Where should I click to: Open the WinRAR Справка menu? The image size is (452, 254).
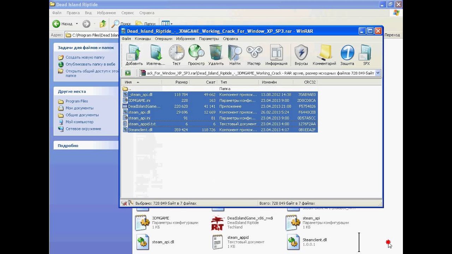coord(230,39)
